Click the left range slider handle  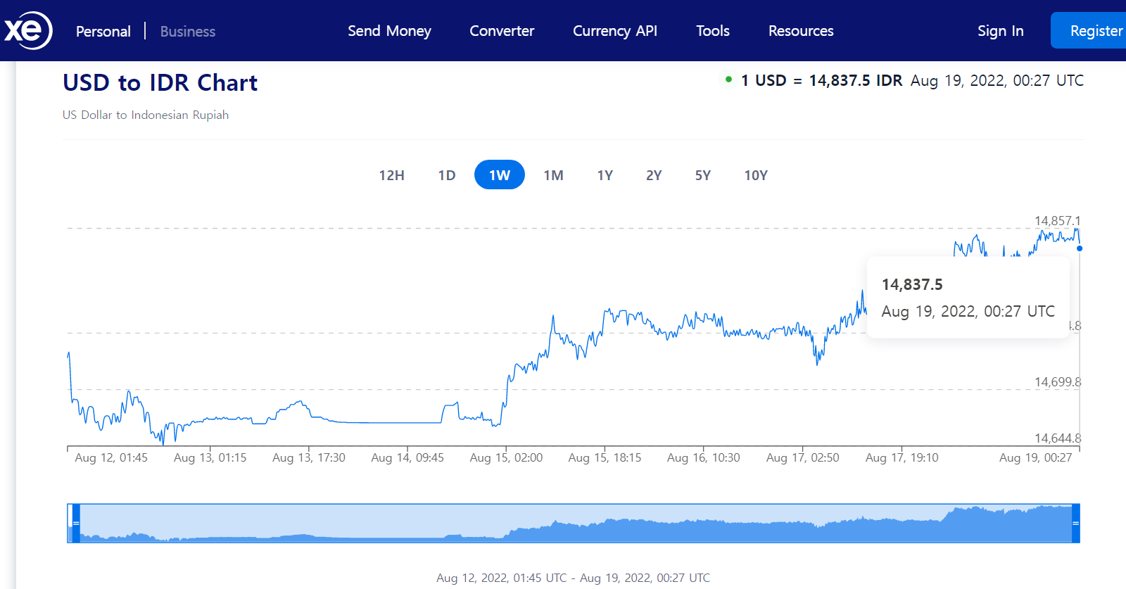click(x=76, y=523)
